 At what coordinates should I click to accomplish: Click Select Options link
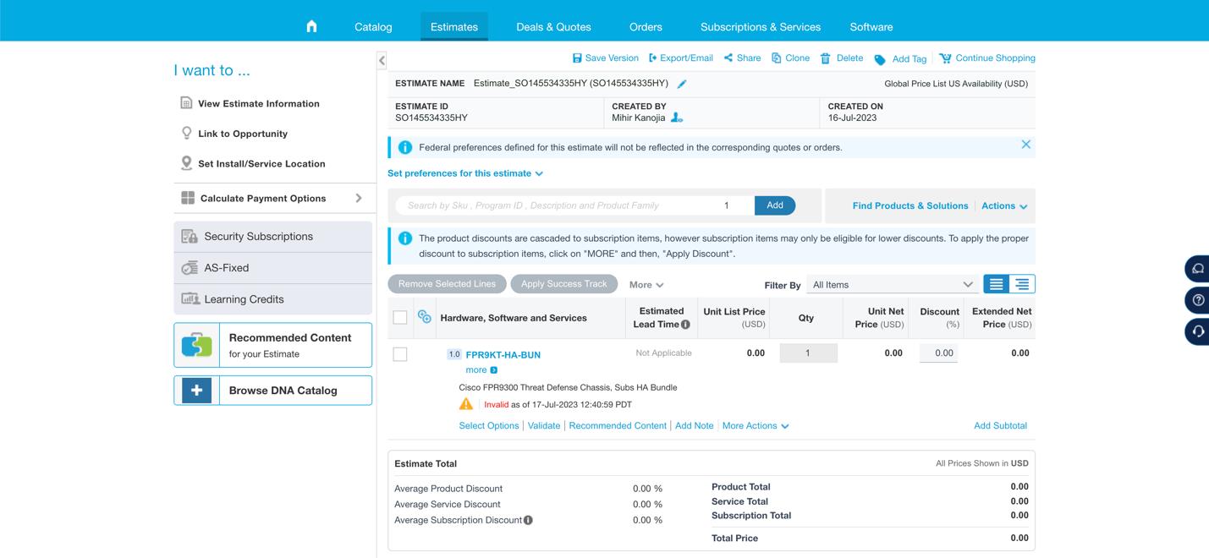489,425
